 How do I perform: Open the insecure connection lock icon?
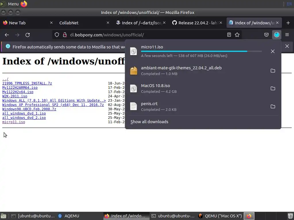65,35
